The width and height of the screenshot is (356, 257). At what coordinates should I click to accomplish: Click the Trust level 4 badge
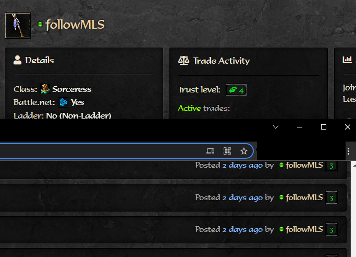tap(236, 90)
